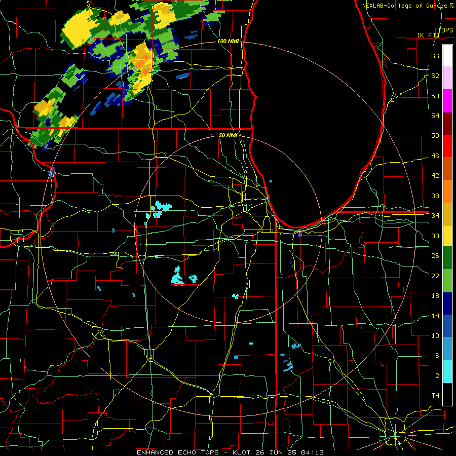Select the dark red legend swatch
This screenshot has height=456, width=456.
pos(447,123)
